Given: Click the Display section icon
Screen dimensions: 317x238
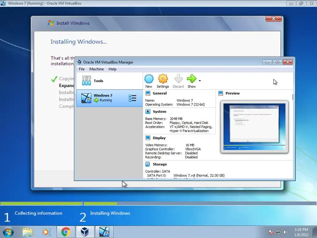Looking at the screenshot, I should coord(148,138).
